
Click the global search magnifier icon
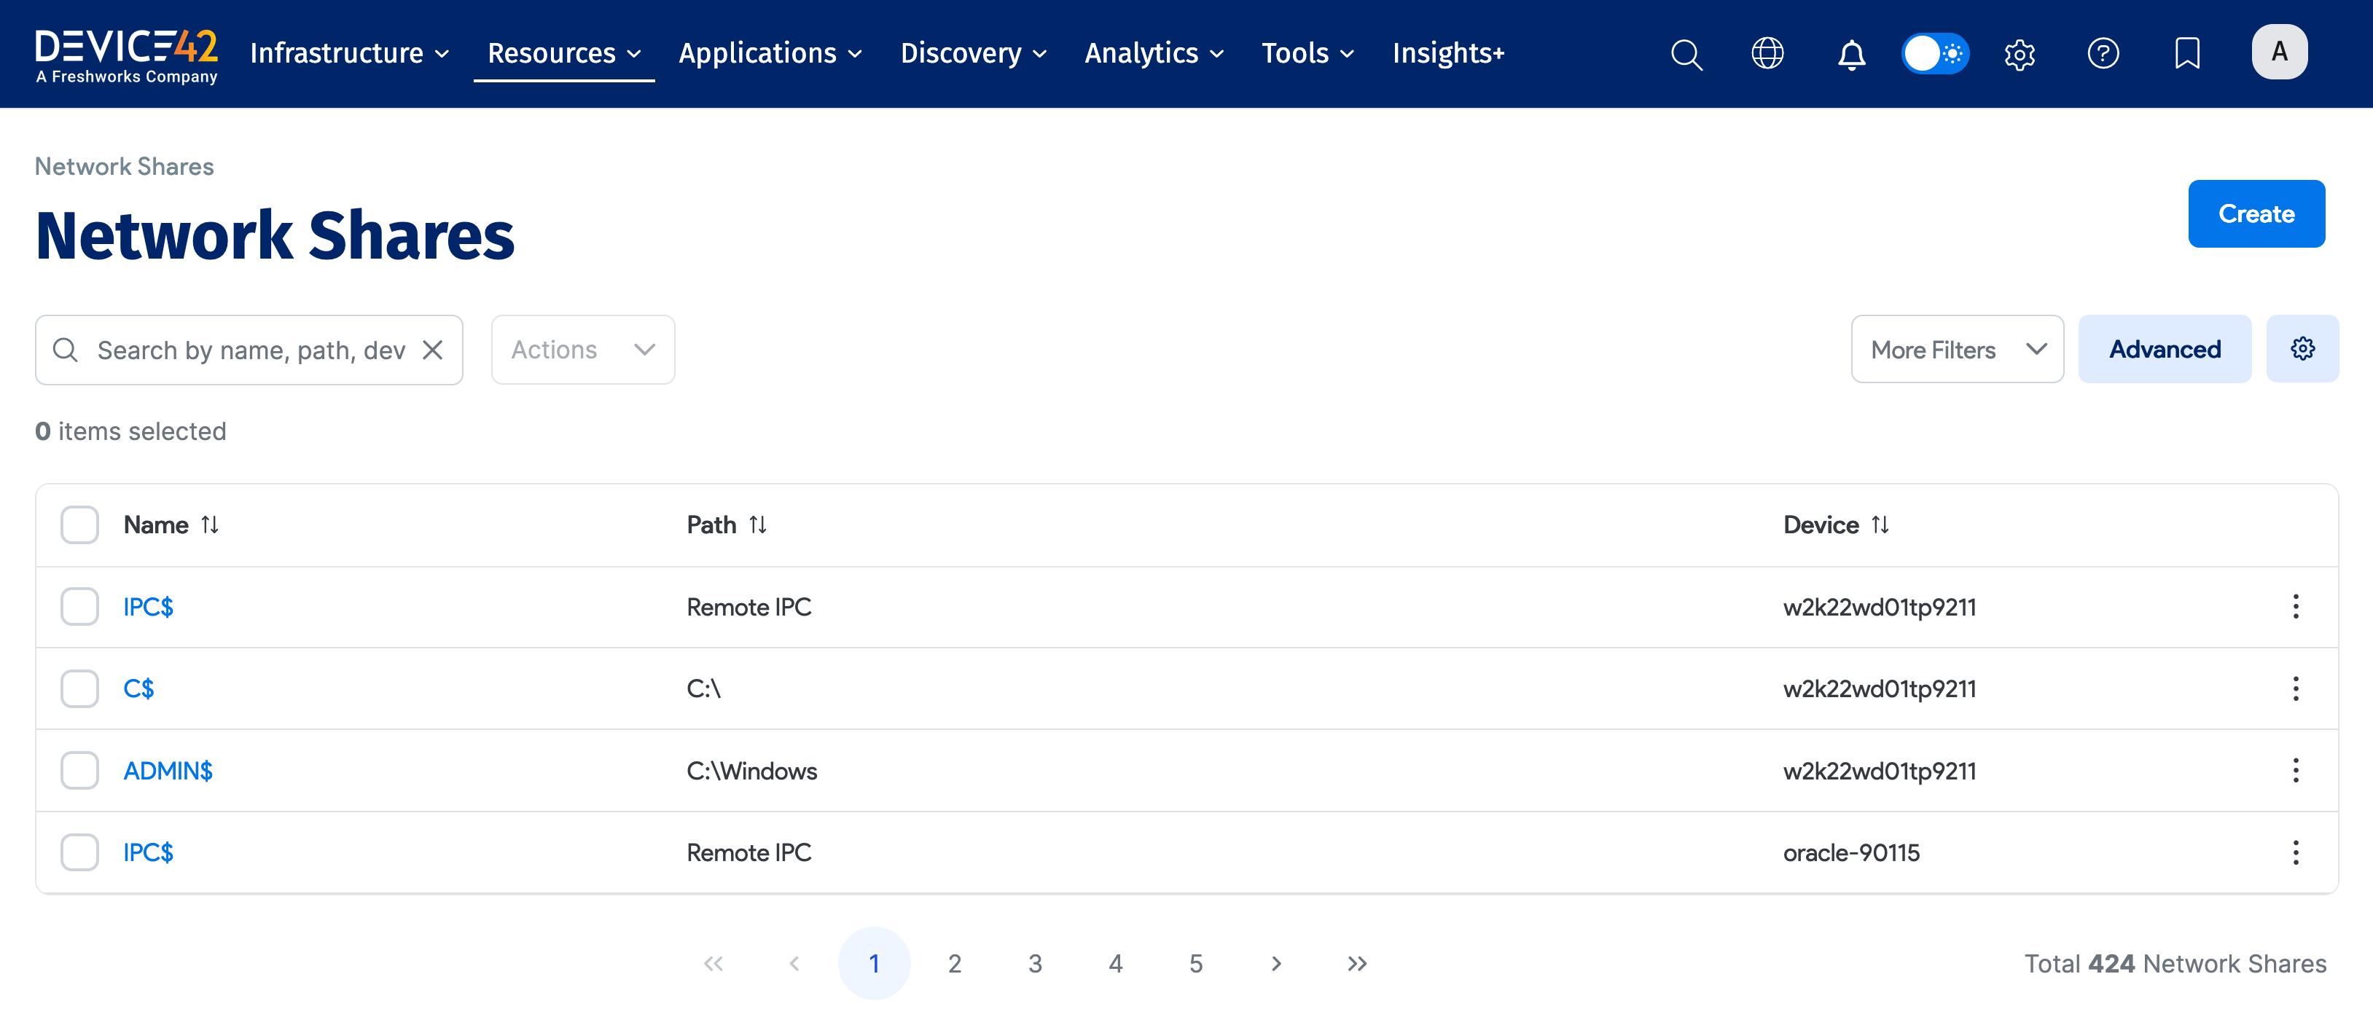click(1686, 53)
